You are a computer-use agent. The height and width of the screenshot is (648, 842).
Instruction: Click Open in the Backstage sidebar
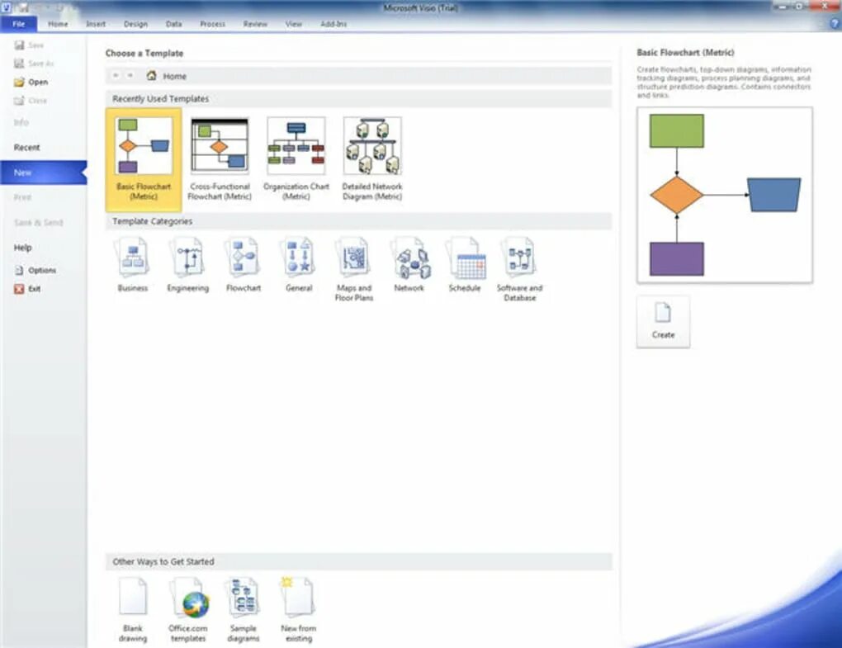tap(31, 83)
